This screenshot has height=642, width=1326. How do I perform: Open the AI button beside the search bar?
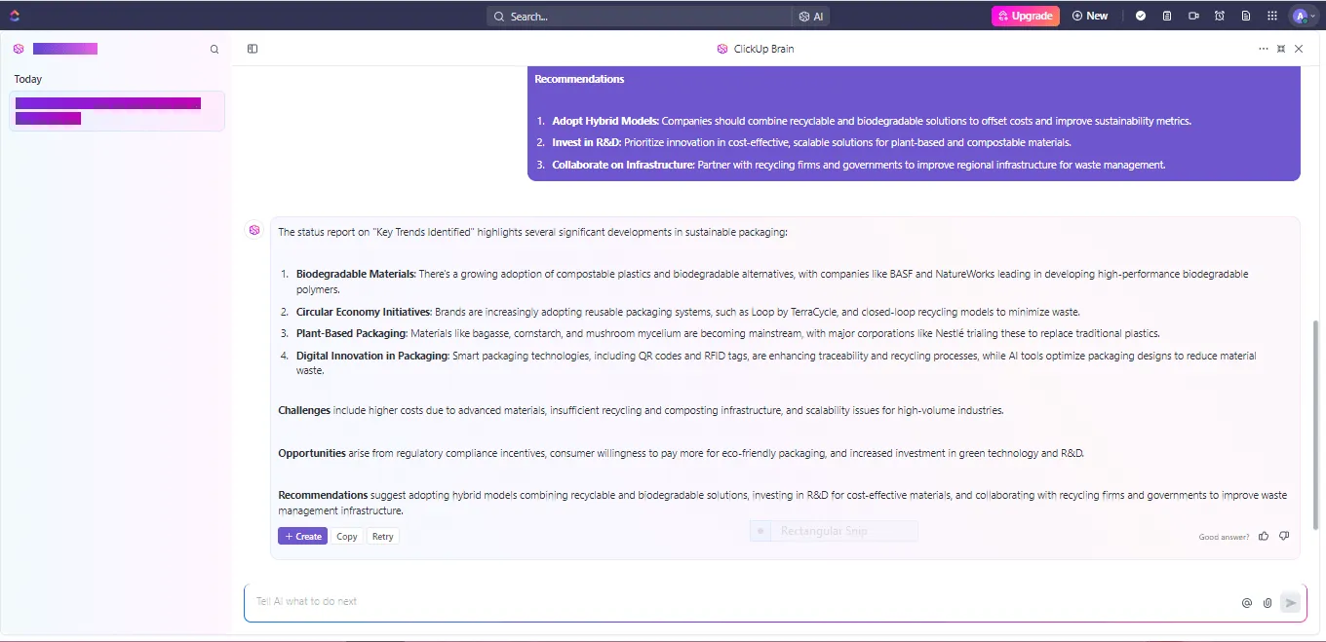pos(811,17)
